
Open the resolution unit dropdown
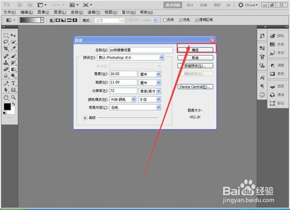(x=150, y=91)
